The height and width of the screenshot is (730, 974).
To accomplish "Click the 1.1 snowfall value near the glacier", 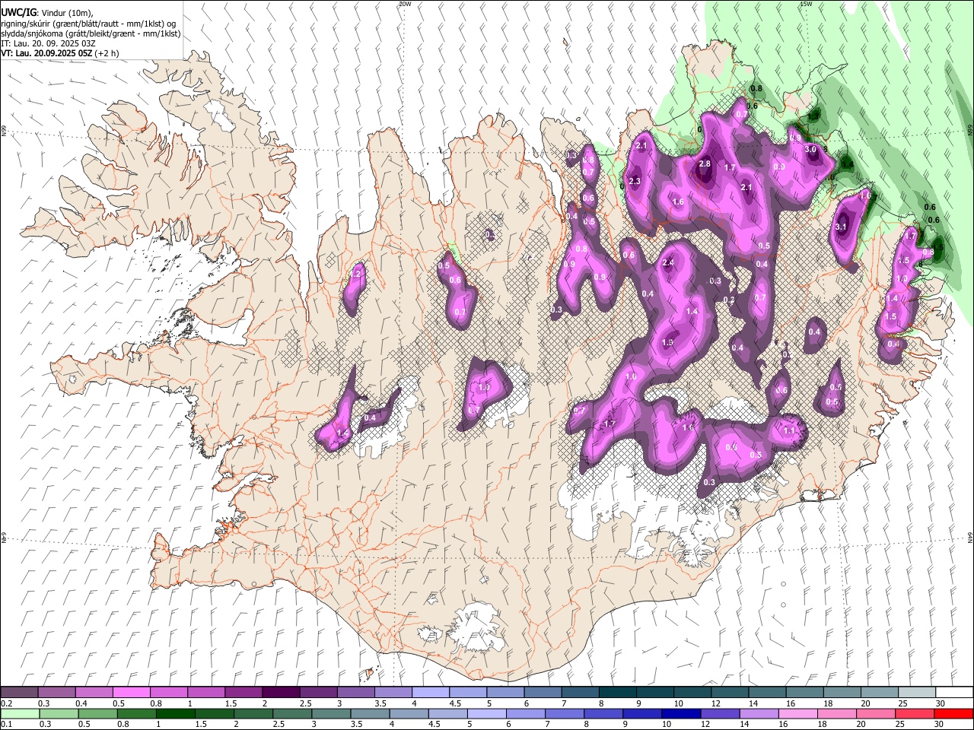I will 789,430.
